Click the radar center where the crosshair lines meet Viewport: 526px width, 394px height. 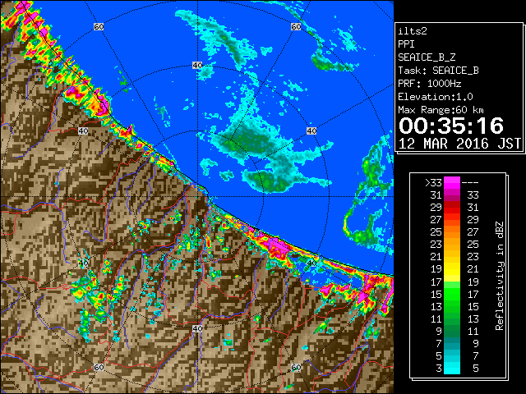tap(197, 197)
